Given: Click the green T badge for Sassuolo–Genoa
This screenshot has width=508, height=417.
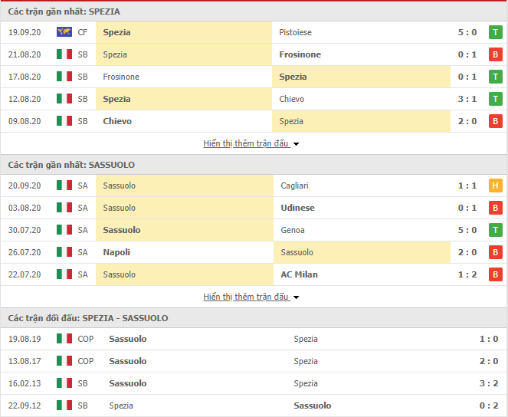Looking at the screenshot, I should (496, 230).
